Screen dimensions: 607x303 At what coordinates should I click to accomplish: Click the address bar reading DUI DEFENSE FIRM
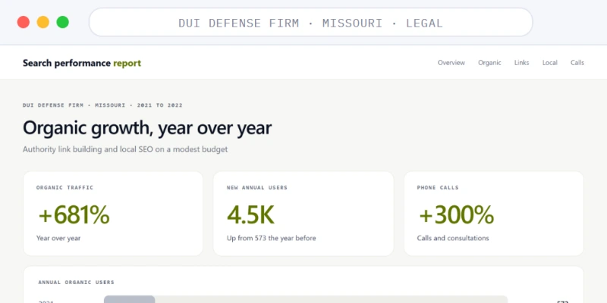click(310, 23)
